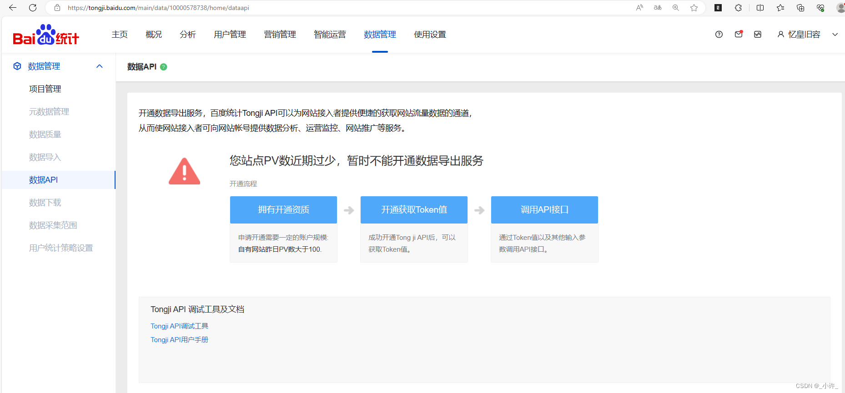Screen dimensions: 845x393
Task: Open the Tongji API用户手册 link
Action: [180, 340]
